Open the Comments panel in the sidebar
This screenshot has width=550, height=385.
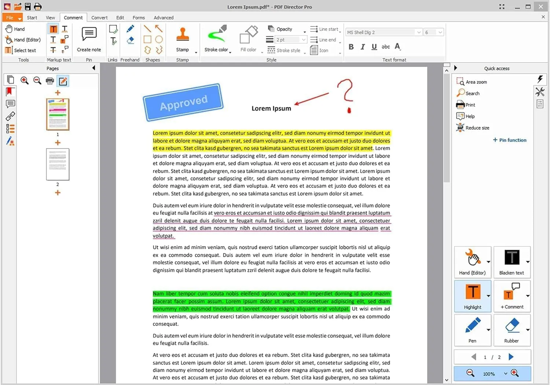point(10,104)
